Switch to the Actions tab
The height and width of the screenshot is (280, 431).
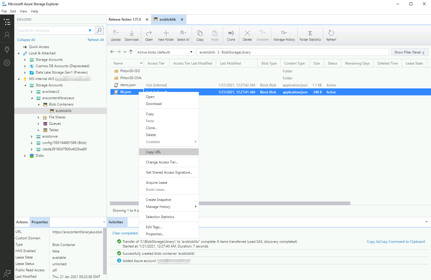(x=22, y=222)
